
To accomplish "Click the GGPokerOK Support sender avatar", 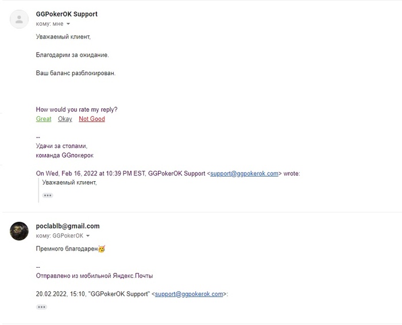I will pos(19,19).
